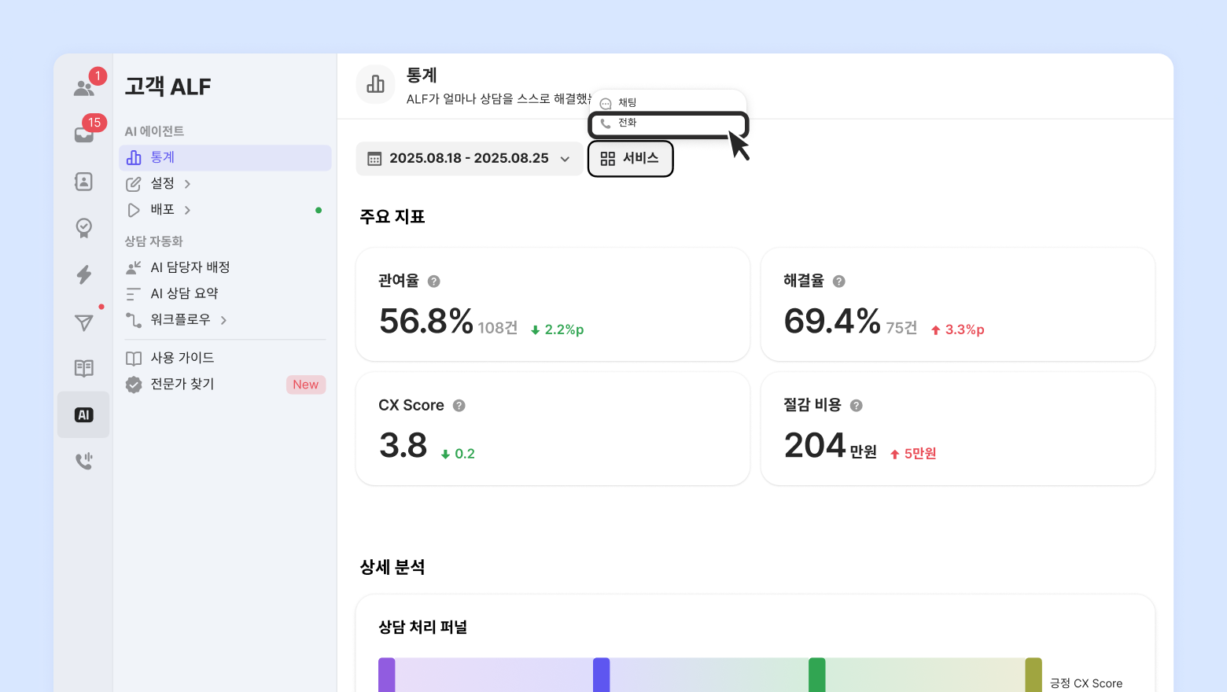Open 전문가 찾기 via its verified badge icon

(134, 385)
